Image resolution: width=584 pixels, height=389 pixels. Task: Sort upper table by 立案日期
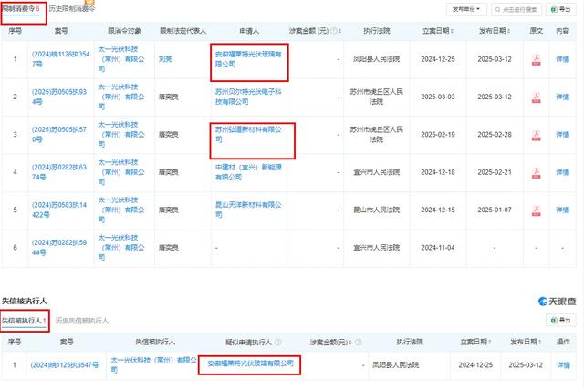tap(452, 31)
